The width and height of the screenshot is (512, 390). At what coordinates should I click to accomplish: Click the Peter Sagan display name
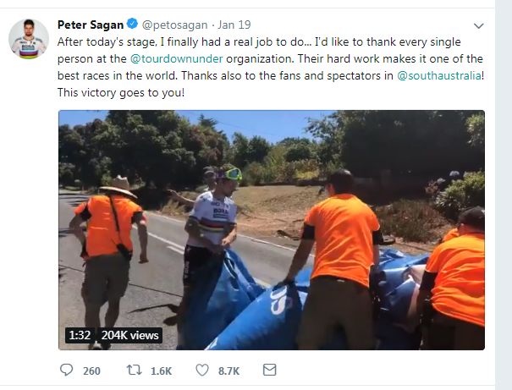(x=91, y=25)
